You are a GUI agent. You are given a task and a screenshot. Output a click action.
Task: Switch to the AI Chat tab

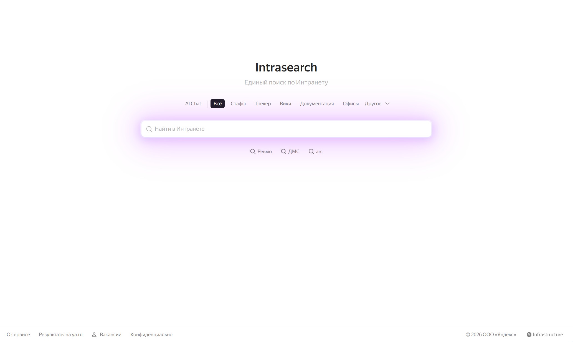pos(193,104)
